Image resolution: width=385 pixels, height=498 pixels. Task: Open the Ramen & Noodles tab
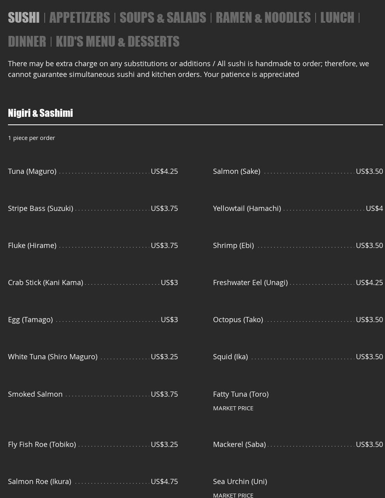pos(263,18)
